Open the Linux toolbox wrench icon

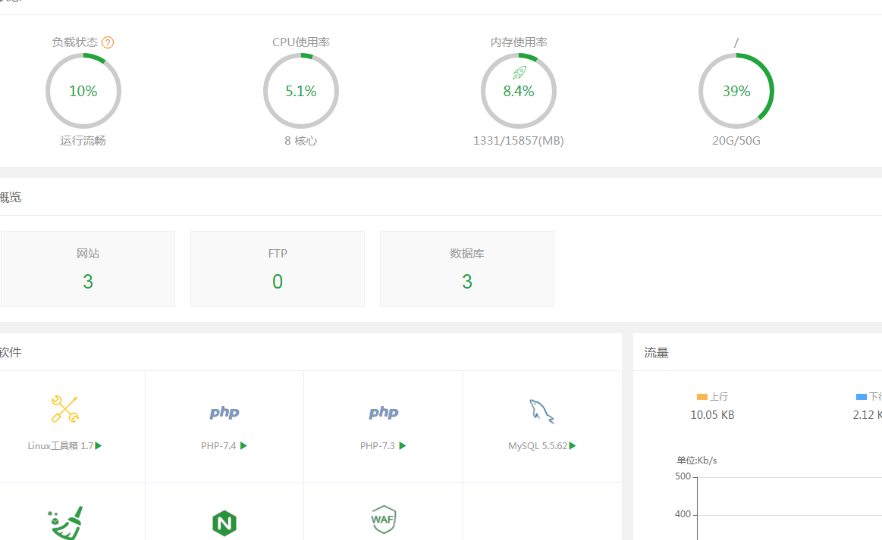[x=65, y=409]
